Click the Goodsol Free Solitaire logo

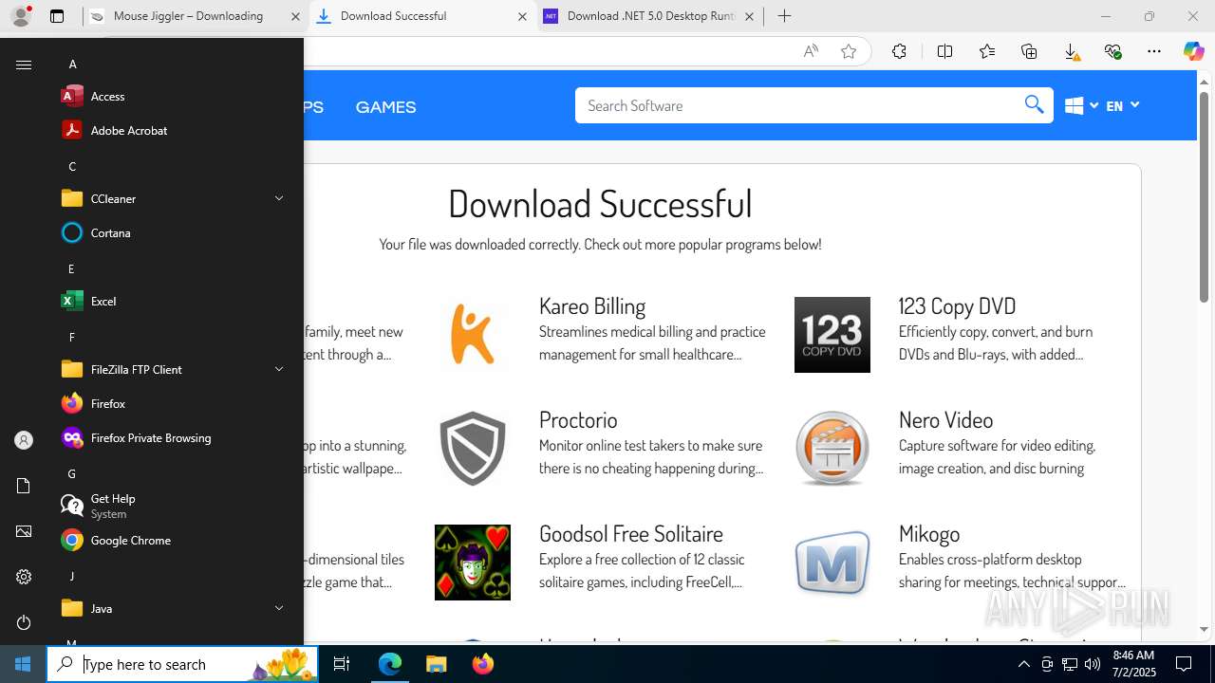coord(473,562)
